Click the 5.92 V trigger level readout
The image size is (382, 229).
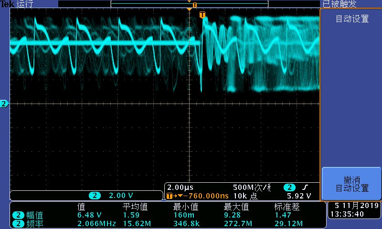tap(299, 196)
